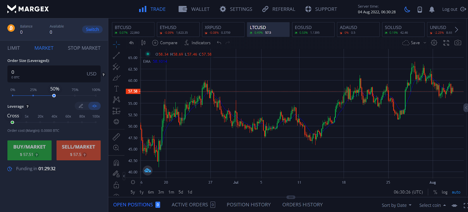This screenshot has height=212, width=468.
Task: Click the chart cloud watermark button
Action: pos(148,170)
